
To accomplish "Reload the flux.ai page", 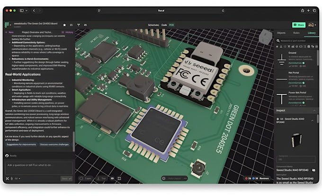I will 223,11.
